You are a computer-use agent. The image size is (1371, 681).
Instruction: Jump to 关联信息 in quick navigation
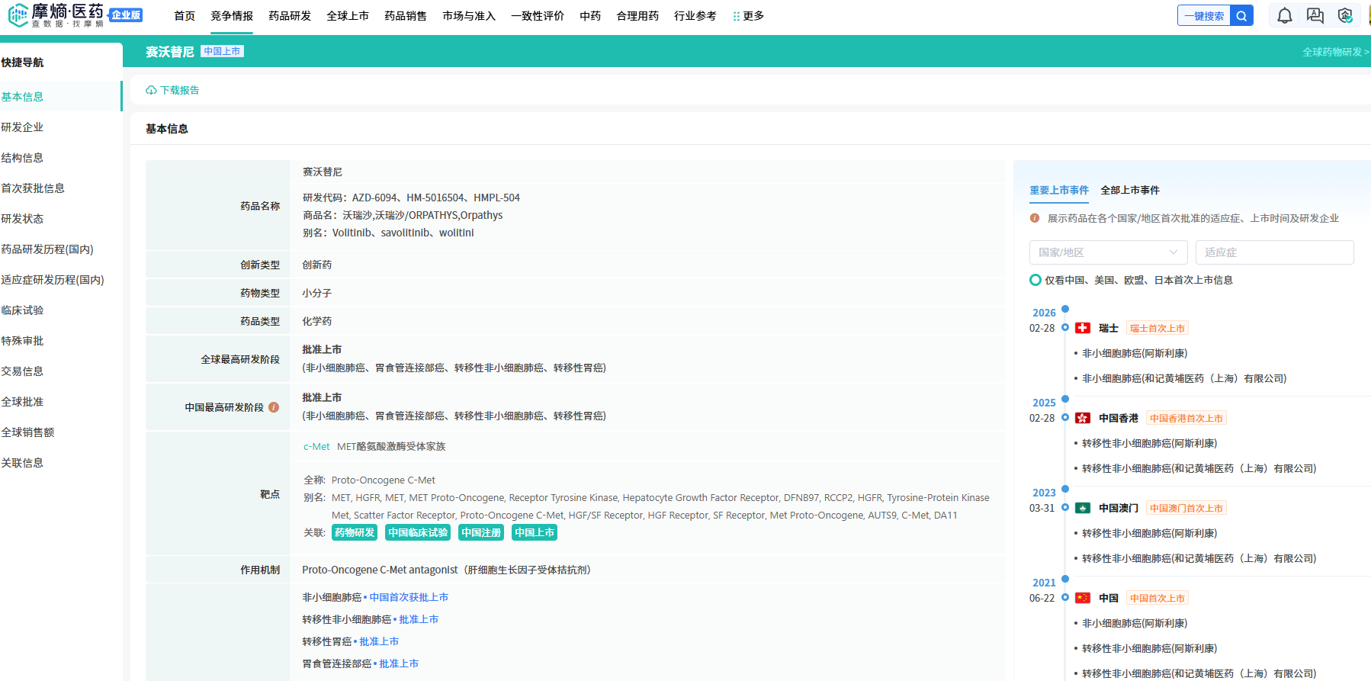pyautogui.click(x=22, y=463)
